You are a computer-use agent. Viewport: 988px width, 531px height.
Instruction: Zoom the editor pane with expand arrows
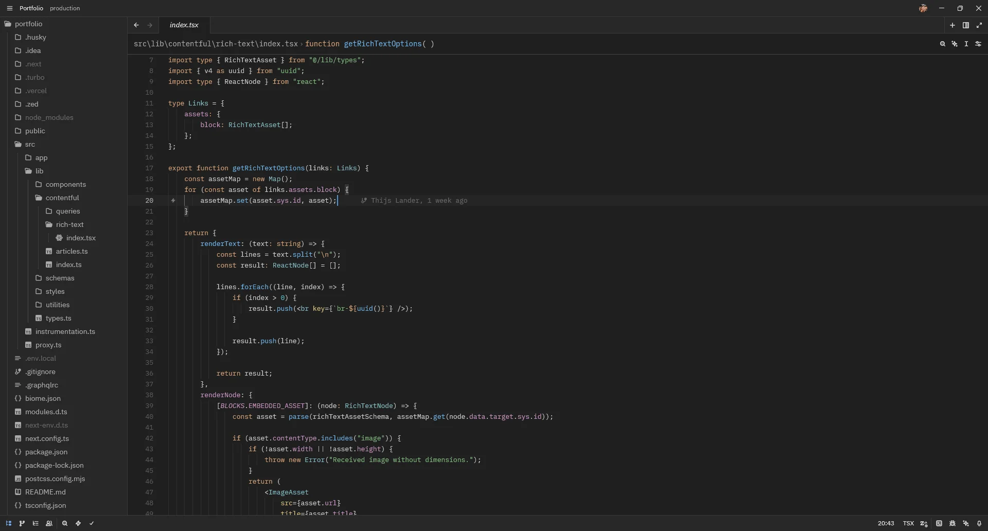click(x=979, y=25)
